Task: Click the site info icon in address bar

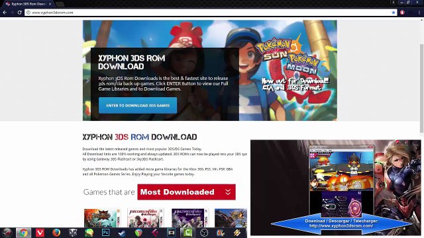Action: [28, 13]
